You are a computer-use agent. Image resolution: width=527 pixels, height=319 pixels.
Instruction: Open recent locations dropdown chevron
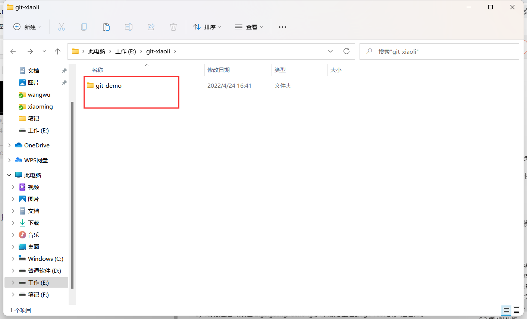pos(44,51)
